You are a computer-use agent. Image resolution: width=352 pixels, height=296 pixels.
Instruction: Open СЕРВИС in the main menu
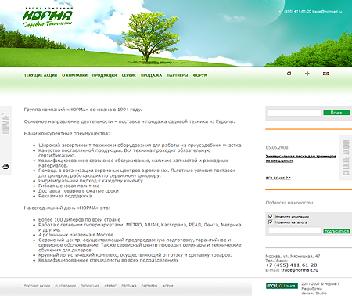[129, 75]
